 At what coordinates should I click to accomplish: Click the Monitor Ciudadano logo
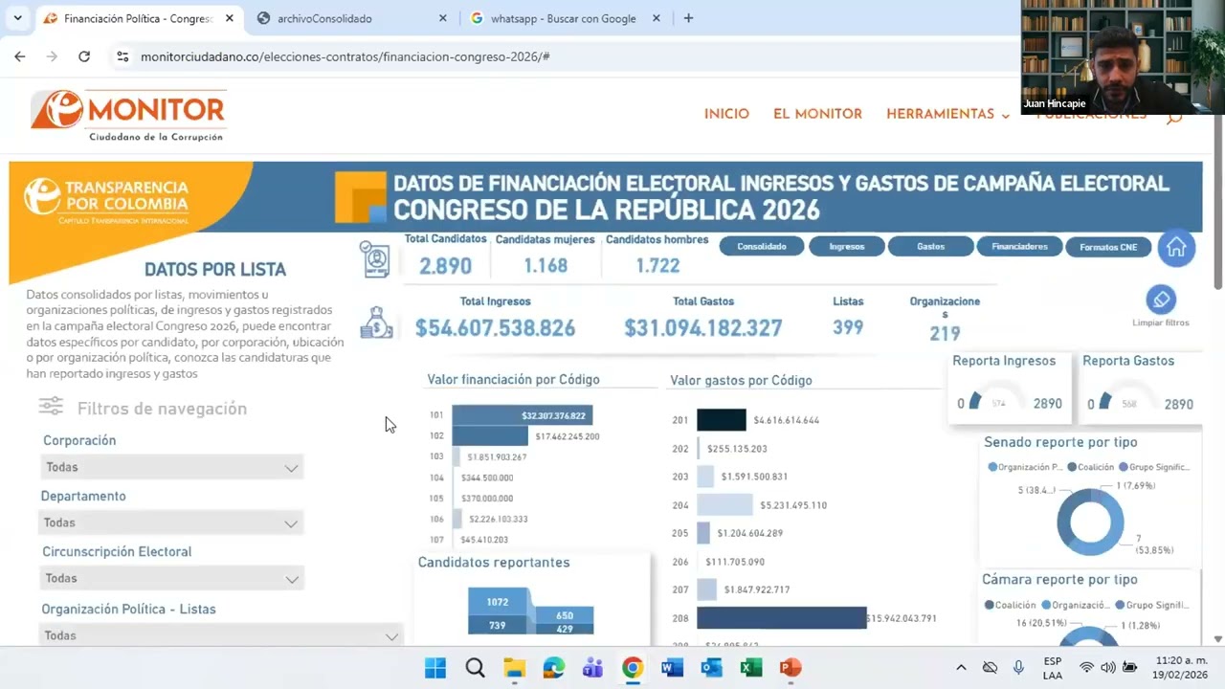128,116
